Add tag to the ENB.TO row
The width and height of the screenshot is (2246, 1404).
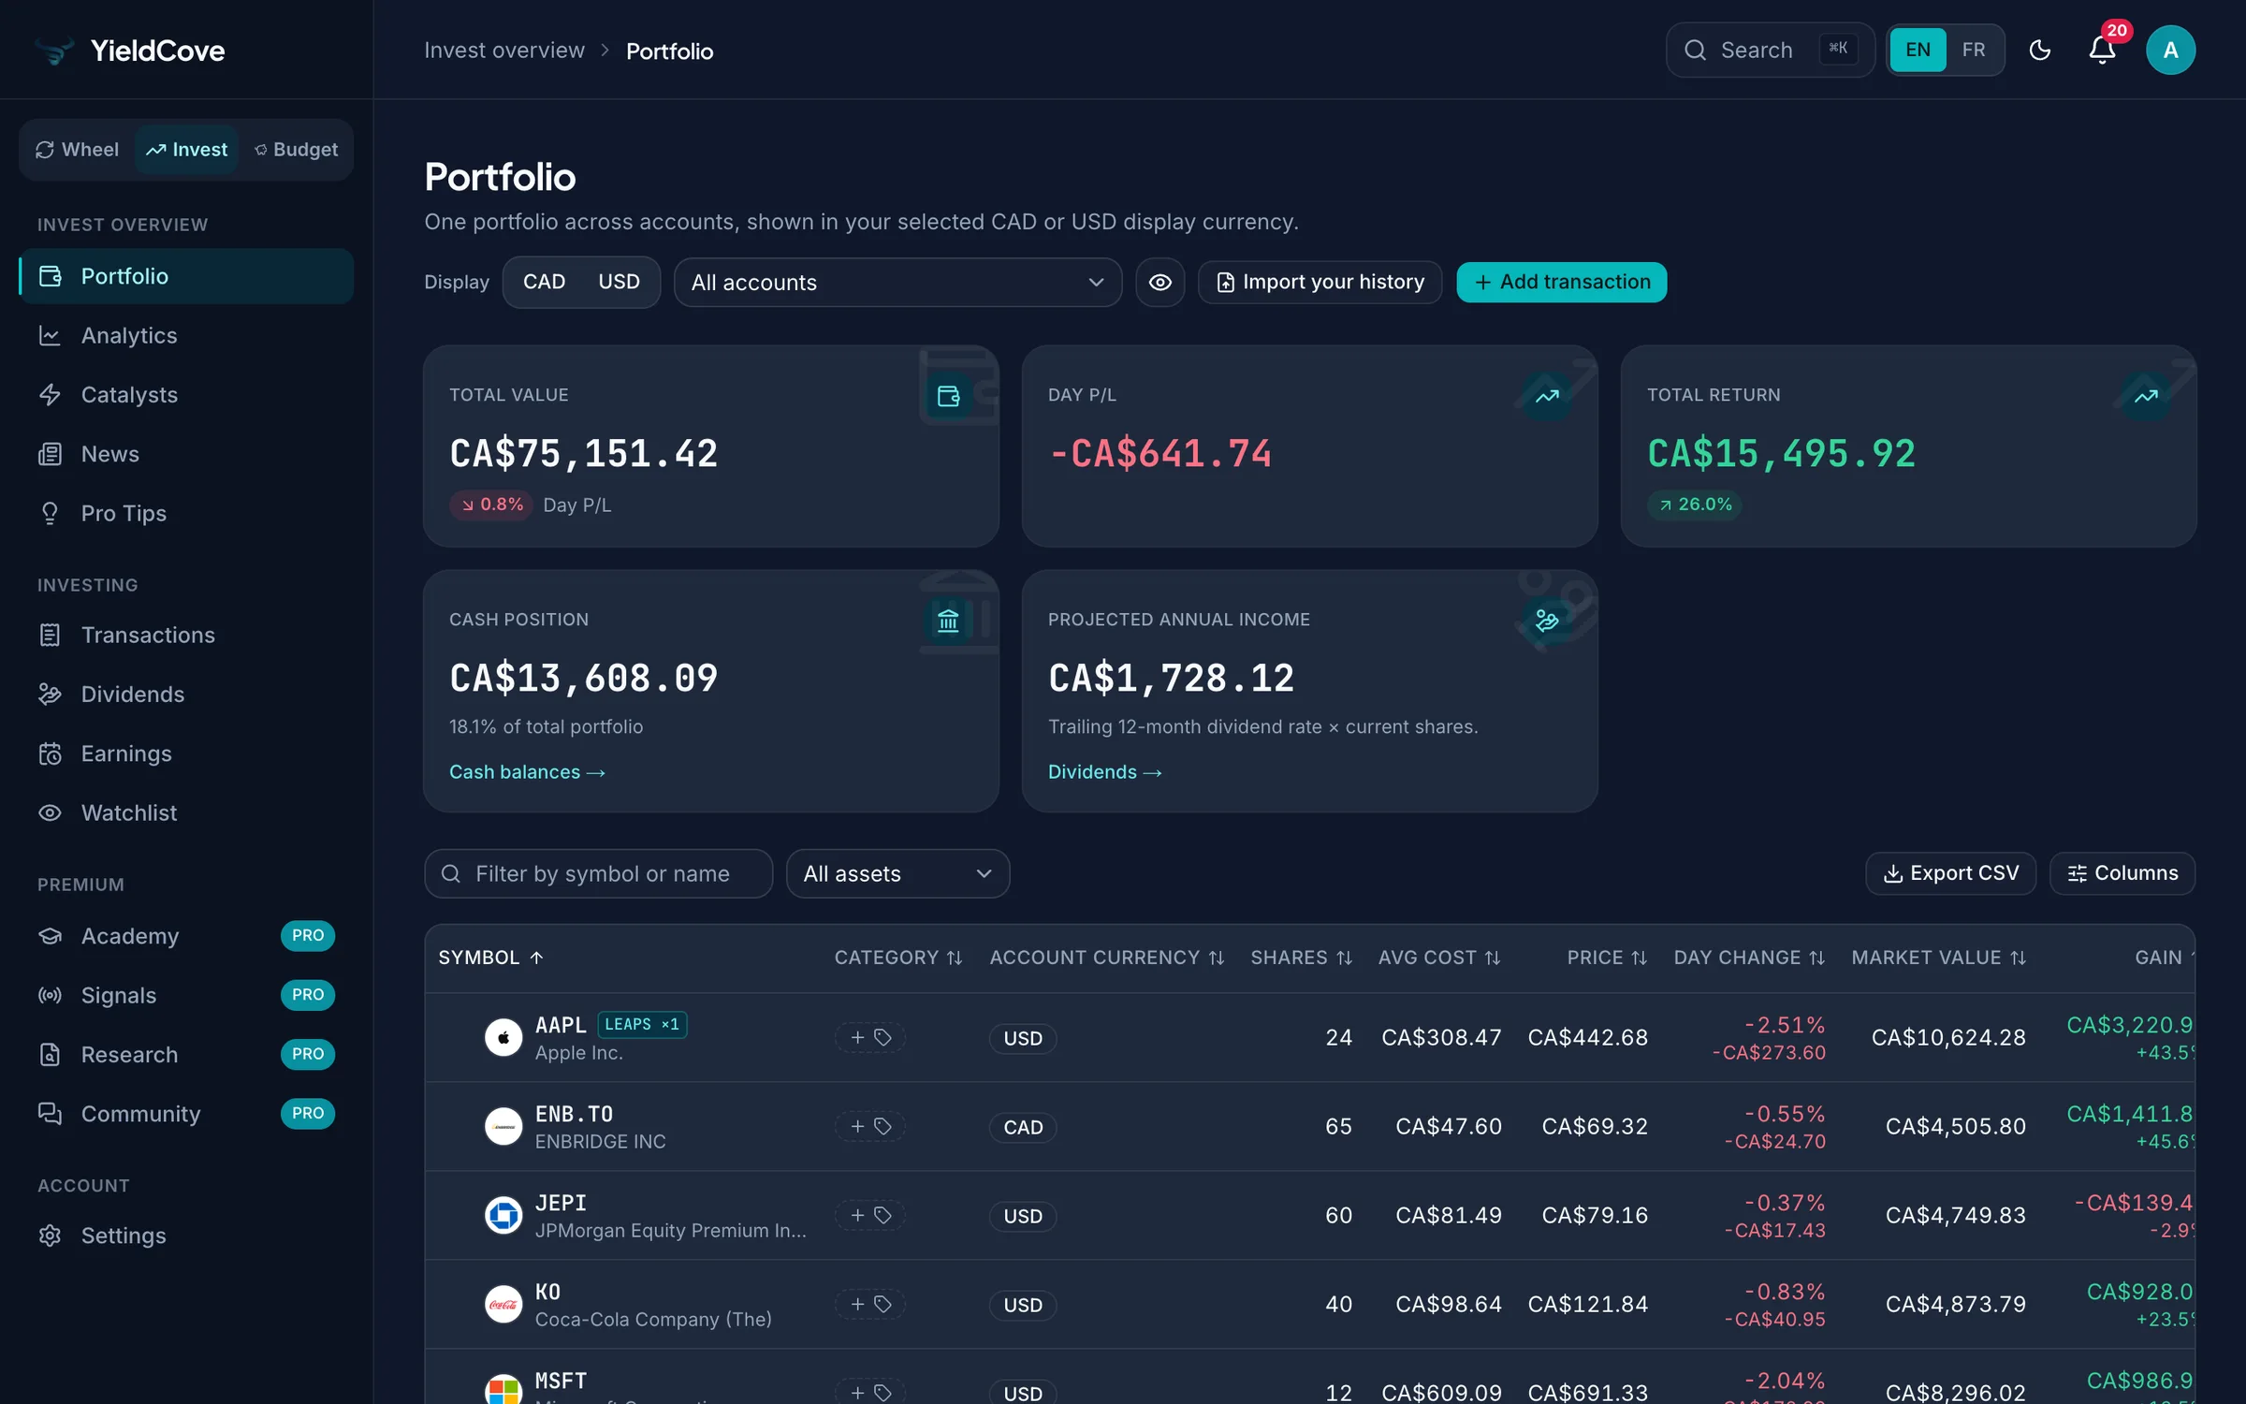[870, 1126]
